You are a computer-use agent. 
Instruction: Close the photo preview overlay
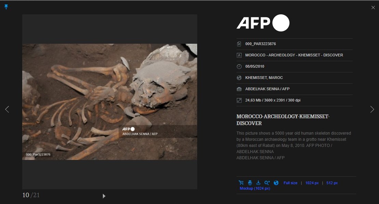tap(373, 8)
